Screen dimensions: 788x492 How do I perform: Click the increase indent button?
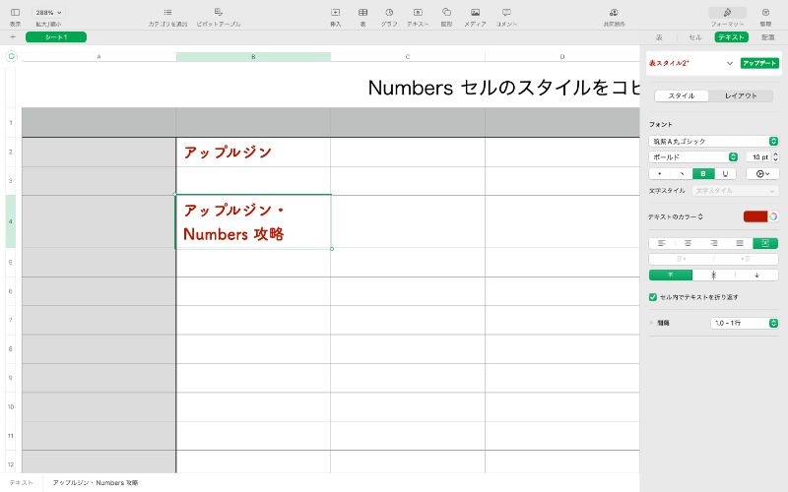746,259
